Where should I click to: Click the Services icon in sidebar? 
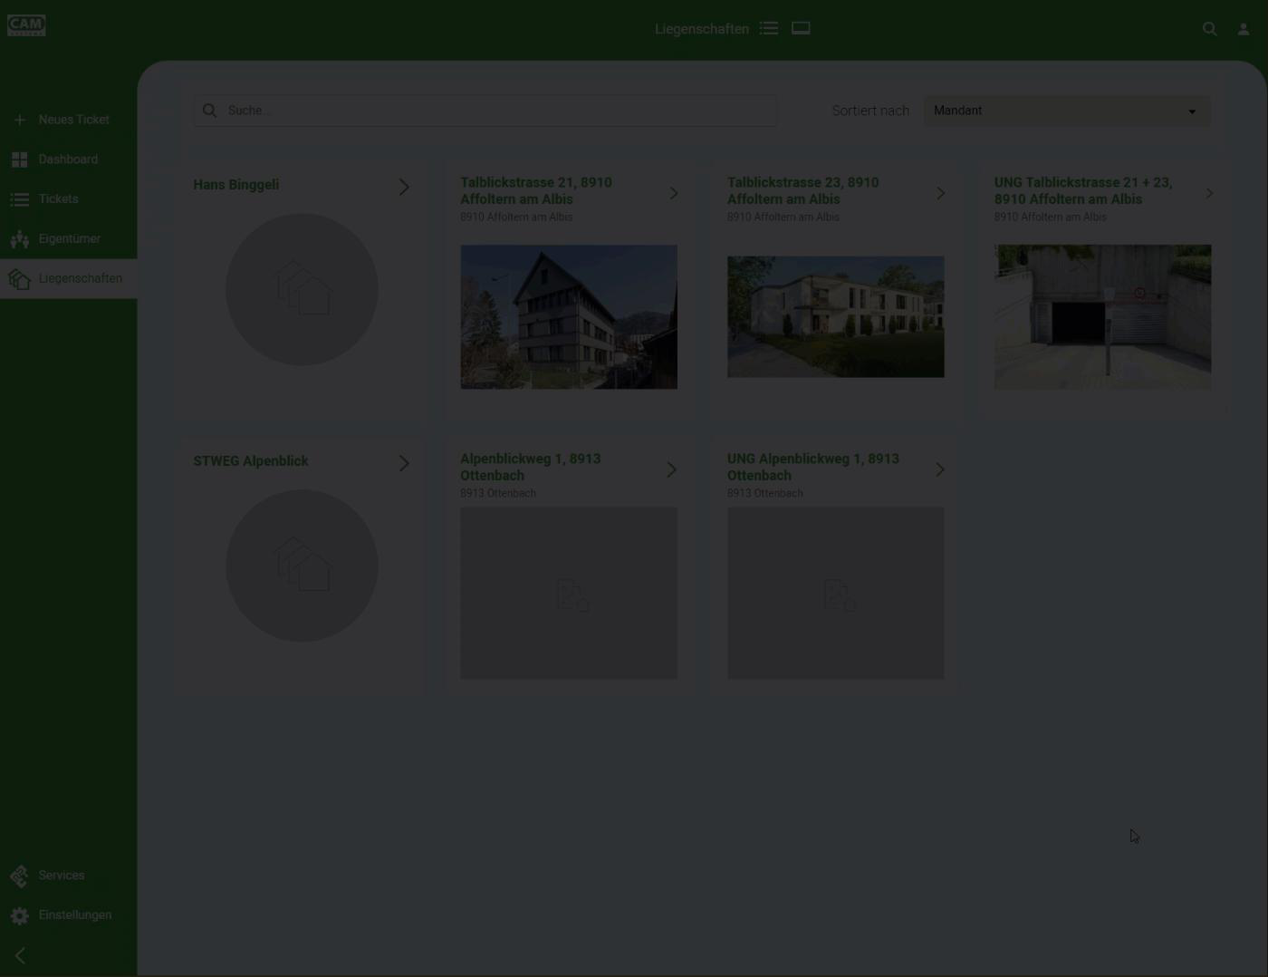(20, 875)
